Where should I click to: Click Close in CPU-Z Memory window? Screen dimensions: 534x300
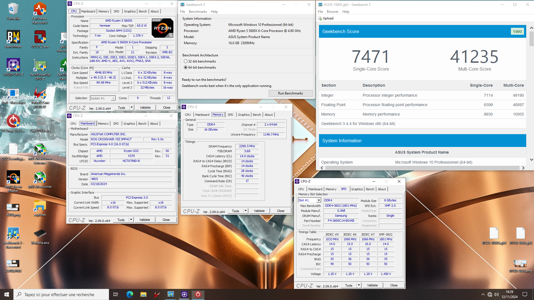click(x=281, y=211)
